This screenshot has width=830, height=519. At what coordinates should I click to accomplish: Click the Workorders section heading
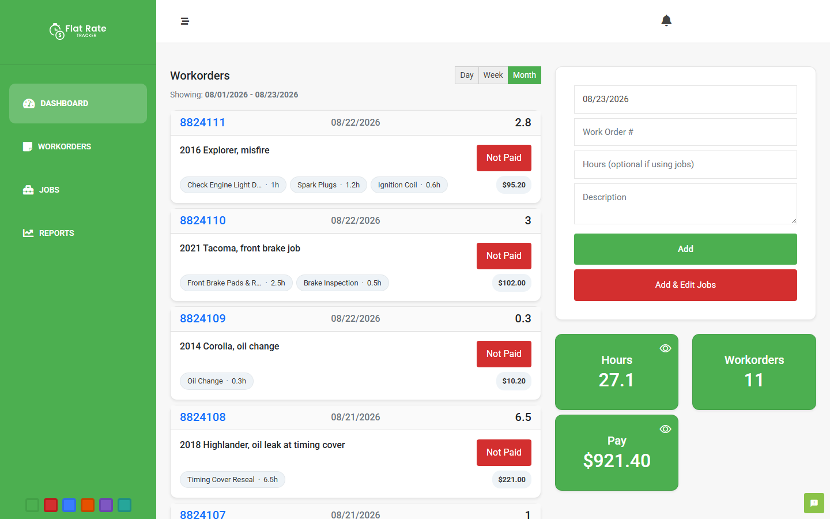pos(200,76)
